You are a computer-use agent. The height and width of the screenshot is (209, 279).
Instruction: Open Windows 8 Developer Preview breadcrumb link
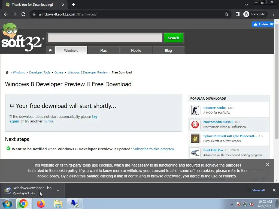(x=87, y=72)
